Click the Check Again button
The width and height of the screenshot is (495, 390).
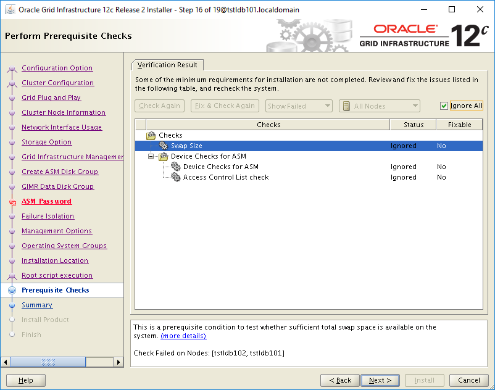point(159,106)
